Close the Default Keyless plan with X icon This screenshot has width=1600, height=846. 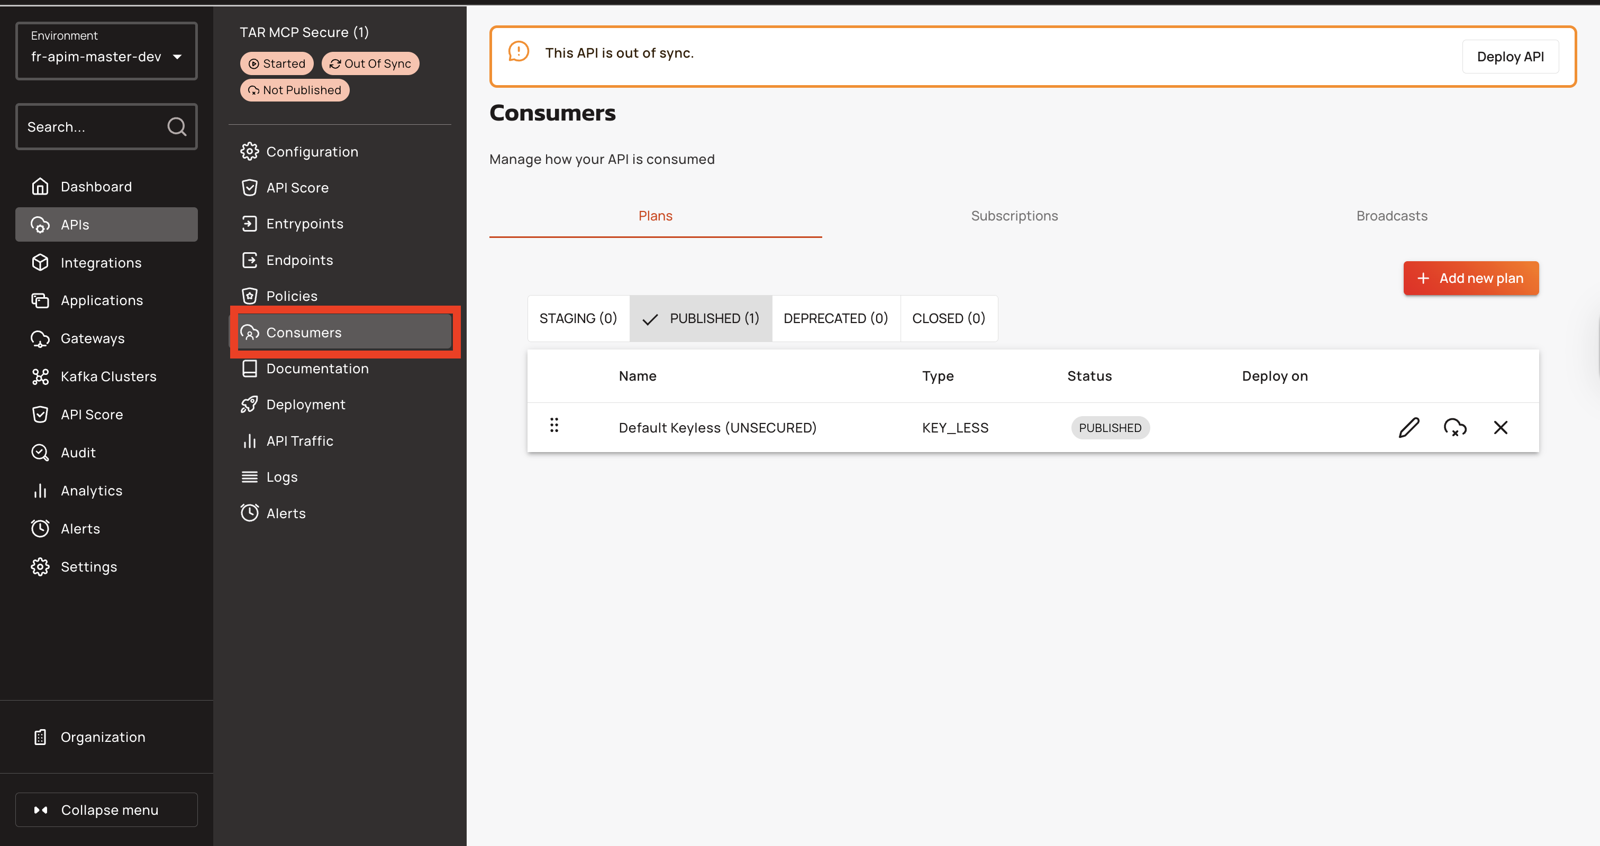pyautogui.click(x=1501, y=428)
